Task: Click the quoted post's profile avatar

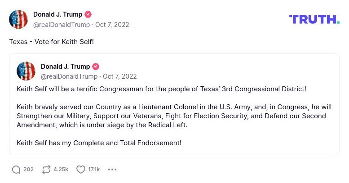Action: click(x=26, y=71)
